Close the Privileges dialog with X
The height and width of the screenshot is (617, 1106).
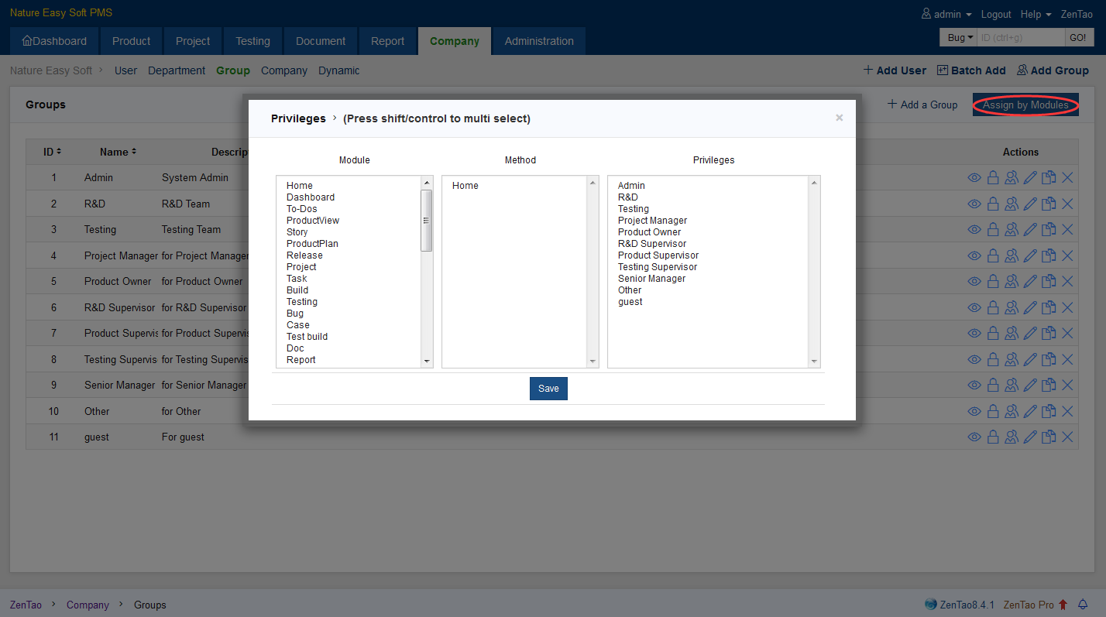(x=839, y=118)
